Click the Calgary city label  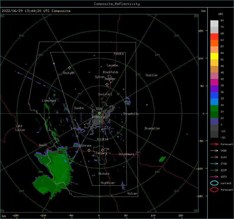coord(101,153)
